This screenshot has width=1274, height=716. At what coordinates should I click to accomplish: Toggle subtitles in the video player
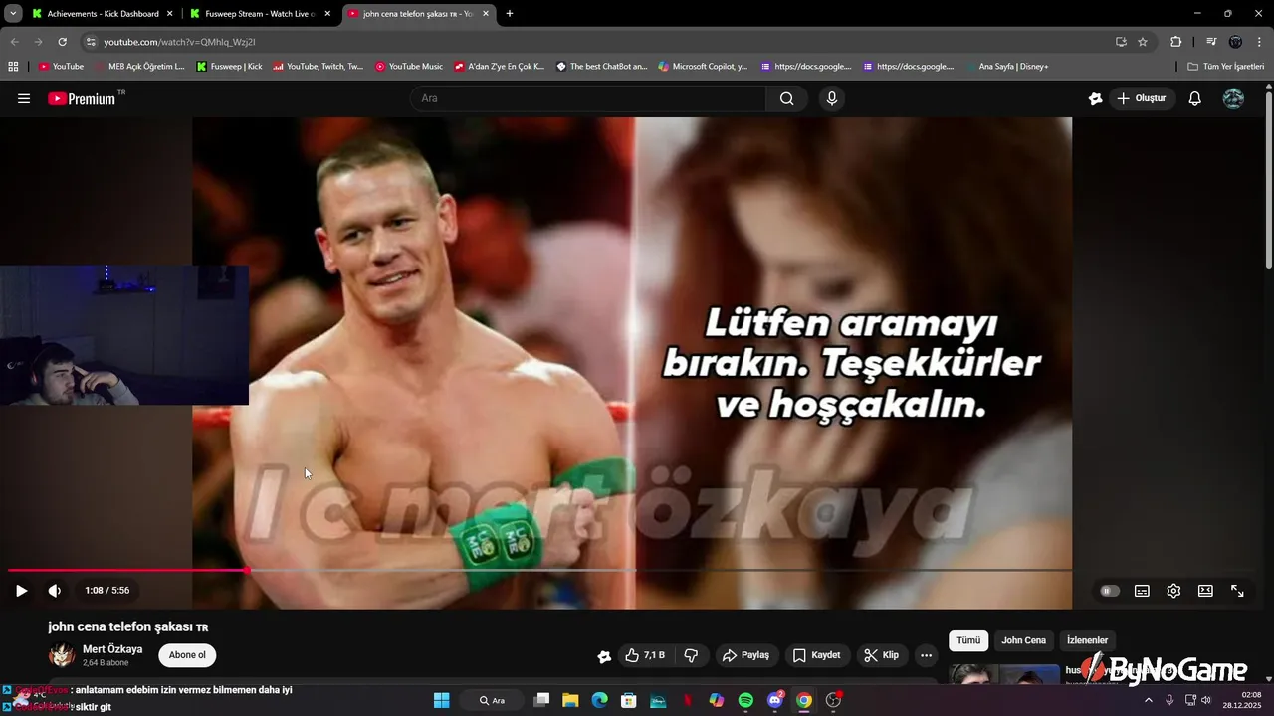point(1142,591)
